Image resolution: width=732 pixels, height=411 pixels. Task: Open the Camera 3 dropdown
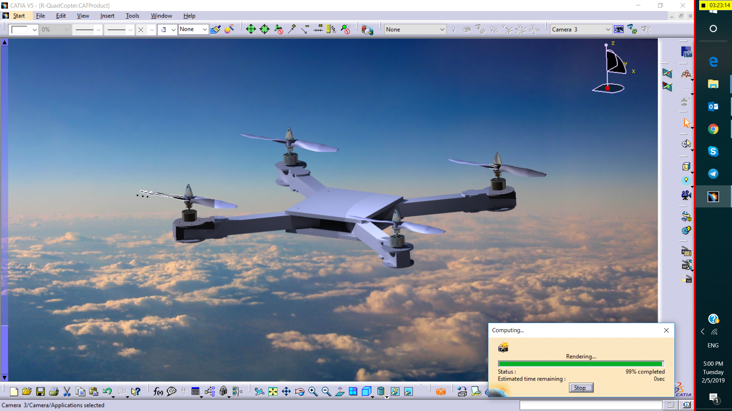pos(608,29)
